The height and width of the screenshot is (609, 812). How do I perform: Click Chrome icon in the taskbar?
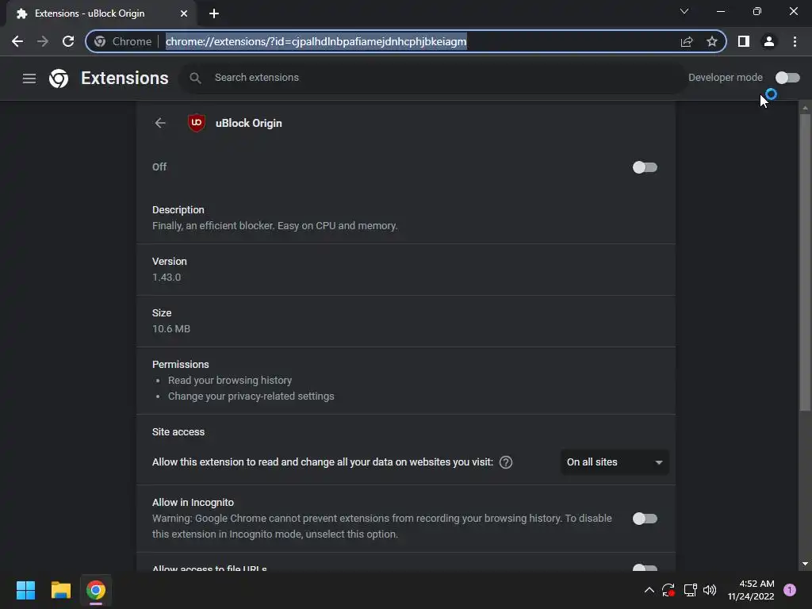pyautogui.click(x=96, y=590)
